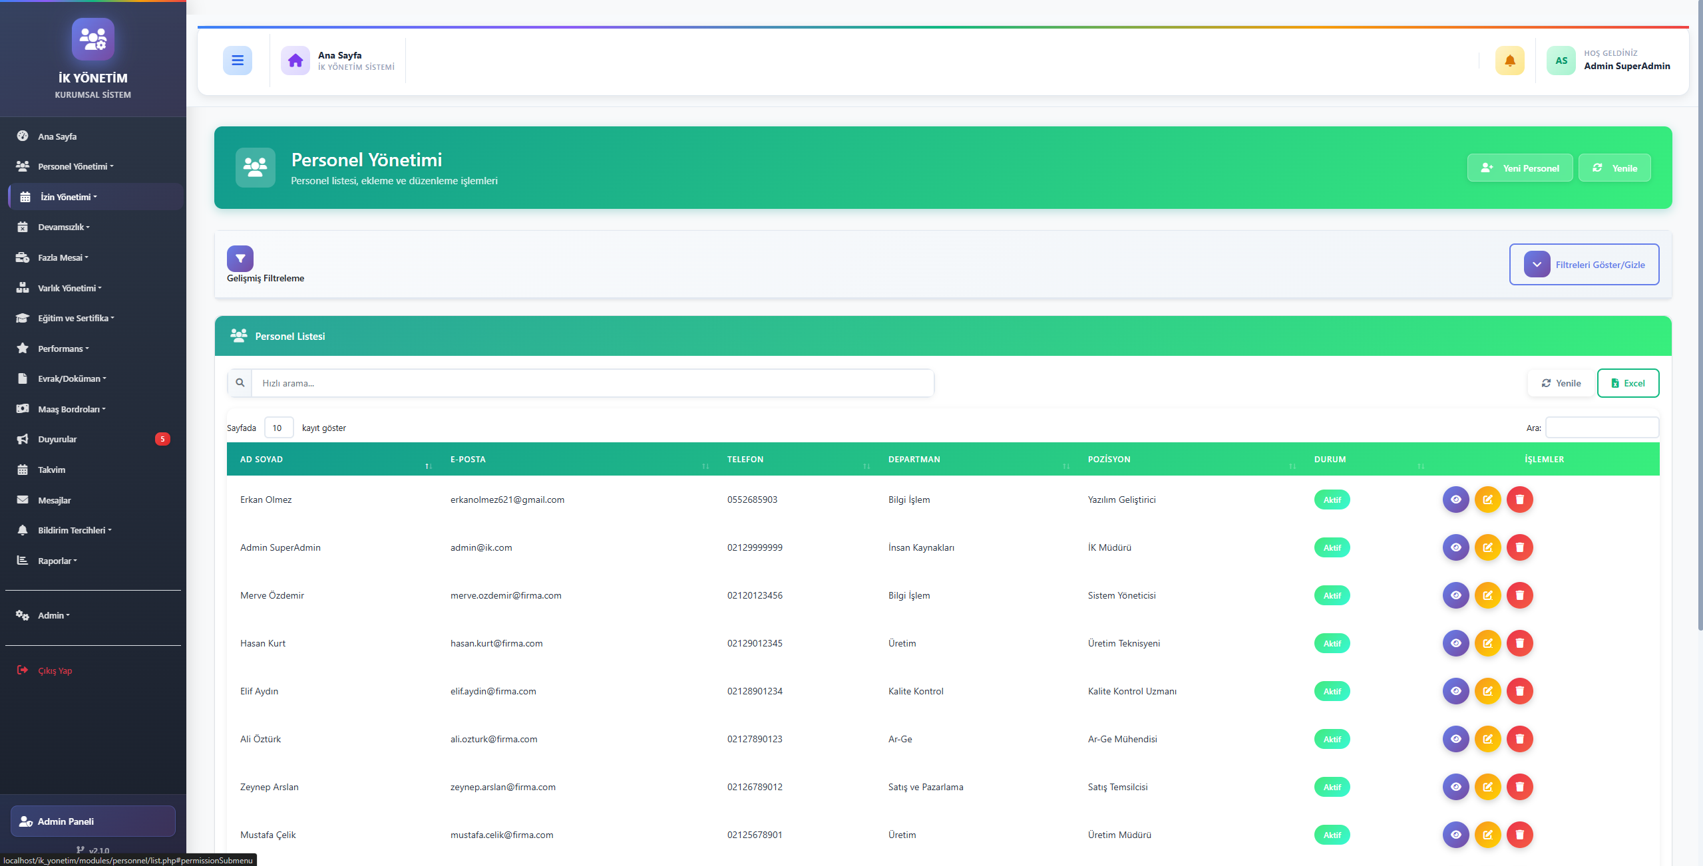
Task: Expand Maaş Bordroları submenu
Action: [71, 409]
